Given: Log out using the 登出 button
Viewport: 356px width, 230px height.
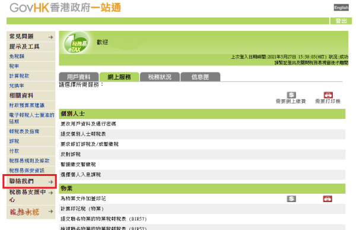Looking at the screenshot, I should pos(341,21).
